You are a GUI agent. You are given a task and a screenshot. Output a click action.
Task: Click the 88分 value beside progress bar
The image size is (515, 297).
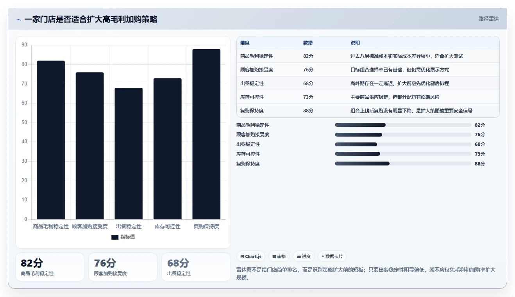[x=480, y=164]
